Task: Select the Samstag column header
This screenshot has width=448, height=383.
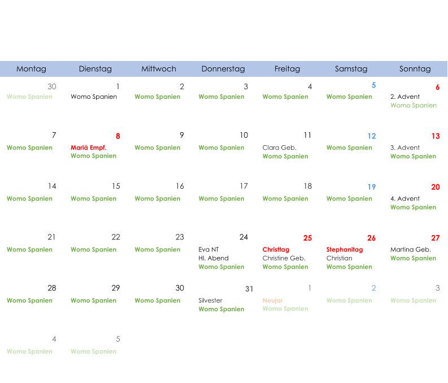Action: [351, 69]
